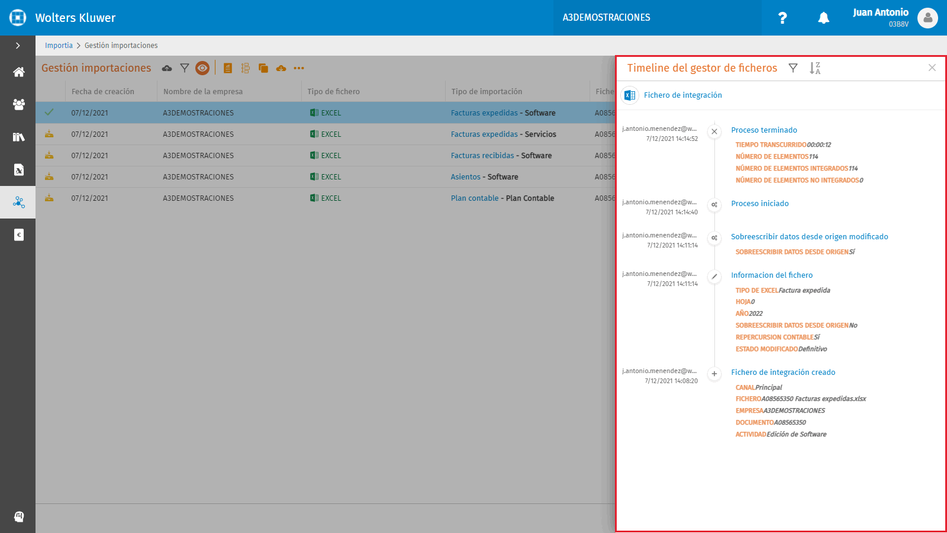Screen dimensions: 947x533
Task: Click the EXCEL file type in the Facturas recibidas row
Action: click(x=326, y=156)
